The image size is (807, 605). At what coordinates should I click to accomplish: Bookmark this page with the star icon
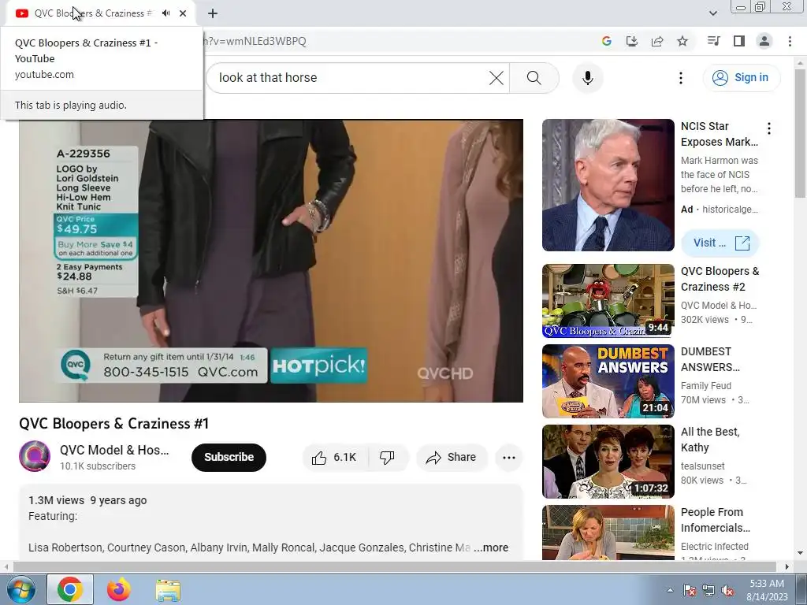(682, 41)
